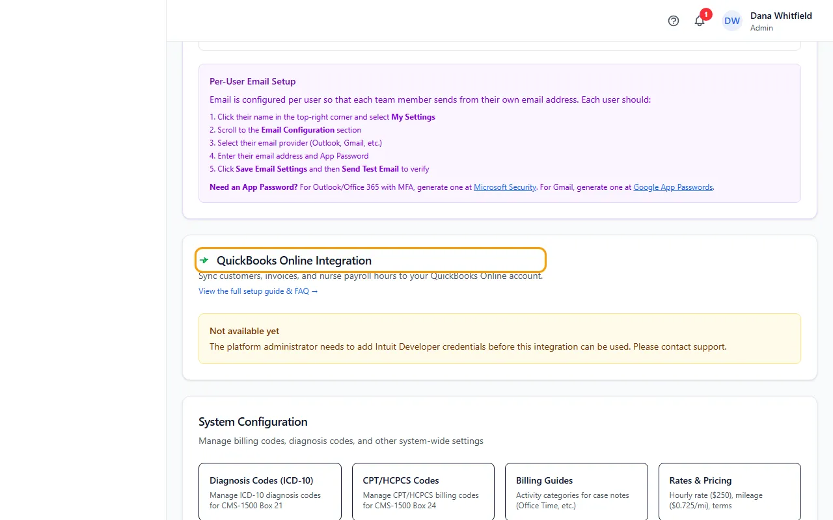
Task: Click step 4 about App Password entry
Action: (289, 156)
